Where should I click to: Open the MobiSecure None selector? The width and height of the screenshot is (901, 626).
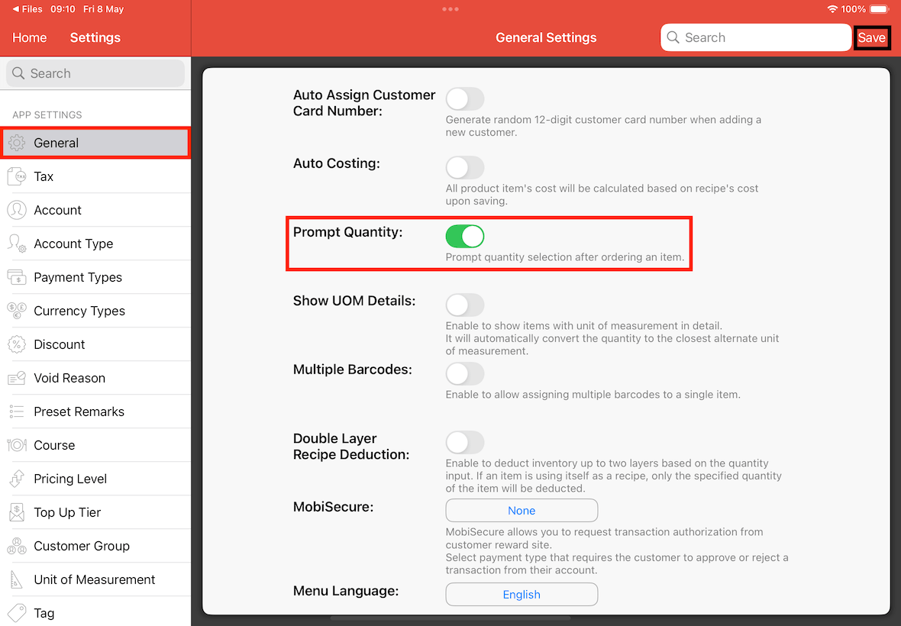tap(522, 511)
